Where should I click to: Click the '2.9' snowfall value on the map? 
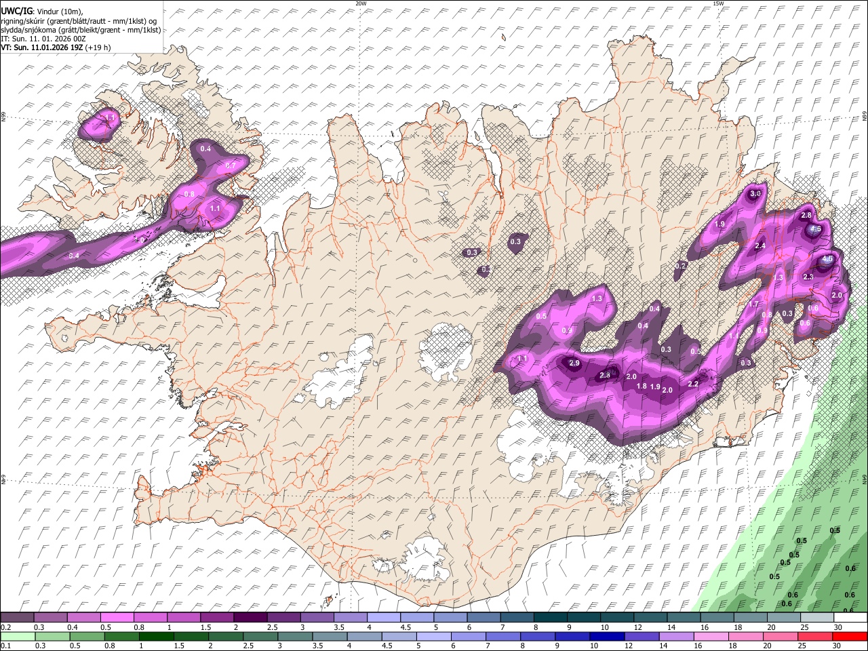(x=574, y=363)
